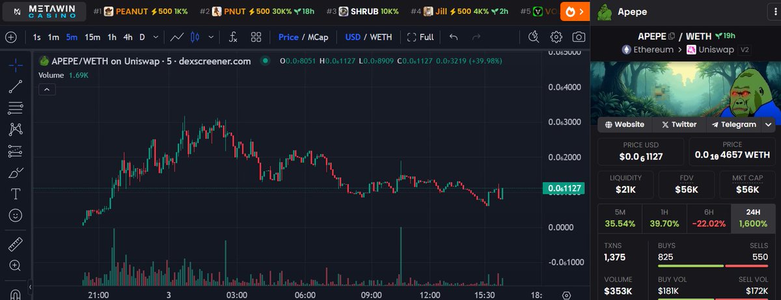Toggle Full screen chart mode
Image resolution: width=781 pixels, height=300 pixels.
click(420, 37)
